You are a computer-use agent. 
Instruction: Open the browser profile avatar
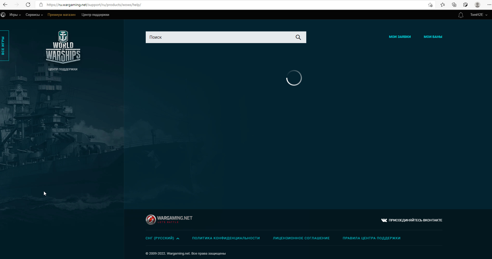click(477, 5)
